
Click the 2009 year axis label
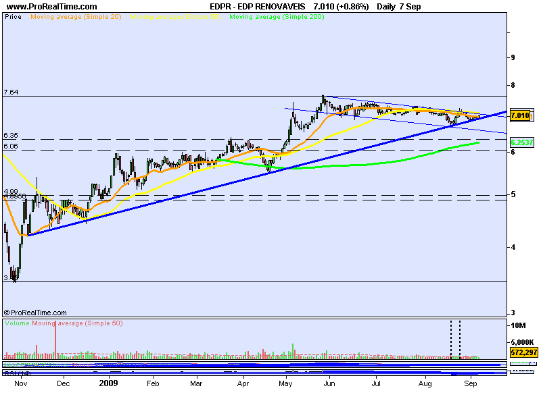108,383
